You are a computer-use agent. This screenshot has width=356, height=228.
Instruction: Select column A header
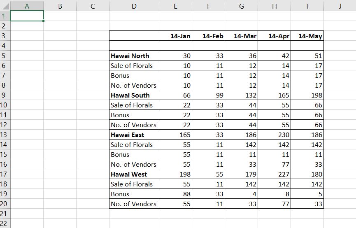27,6
